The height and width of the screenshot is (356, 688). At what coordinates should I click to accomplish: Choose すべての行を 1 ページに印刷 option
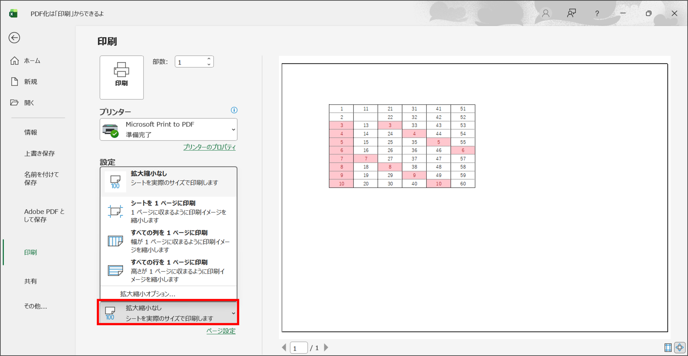pos(169,270)
